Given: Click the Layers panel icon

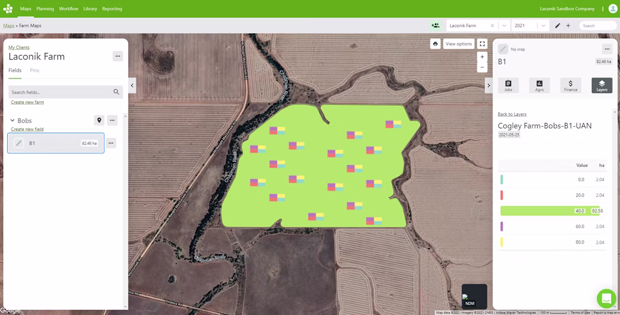Looking at the screenshot, I should coord(602,85).
